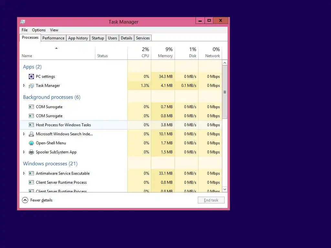The height and width of the screenshot is (248, 331).
Task: Click Fewer details link text
Action: (x=41, y=200)
